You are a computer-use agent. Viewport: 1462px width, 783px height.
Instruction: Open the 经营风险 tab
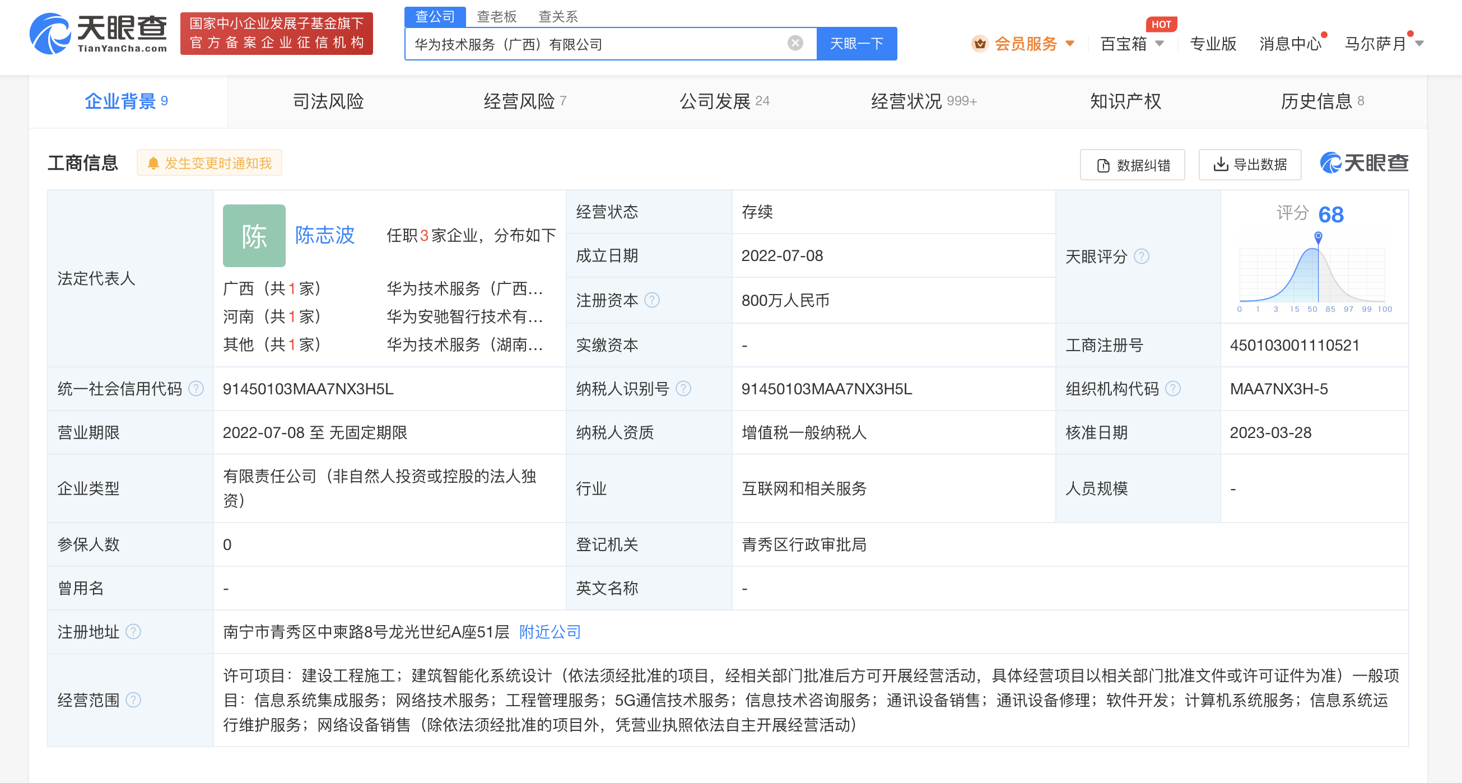pos(525,101)
